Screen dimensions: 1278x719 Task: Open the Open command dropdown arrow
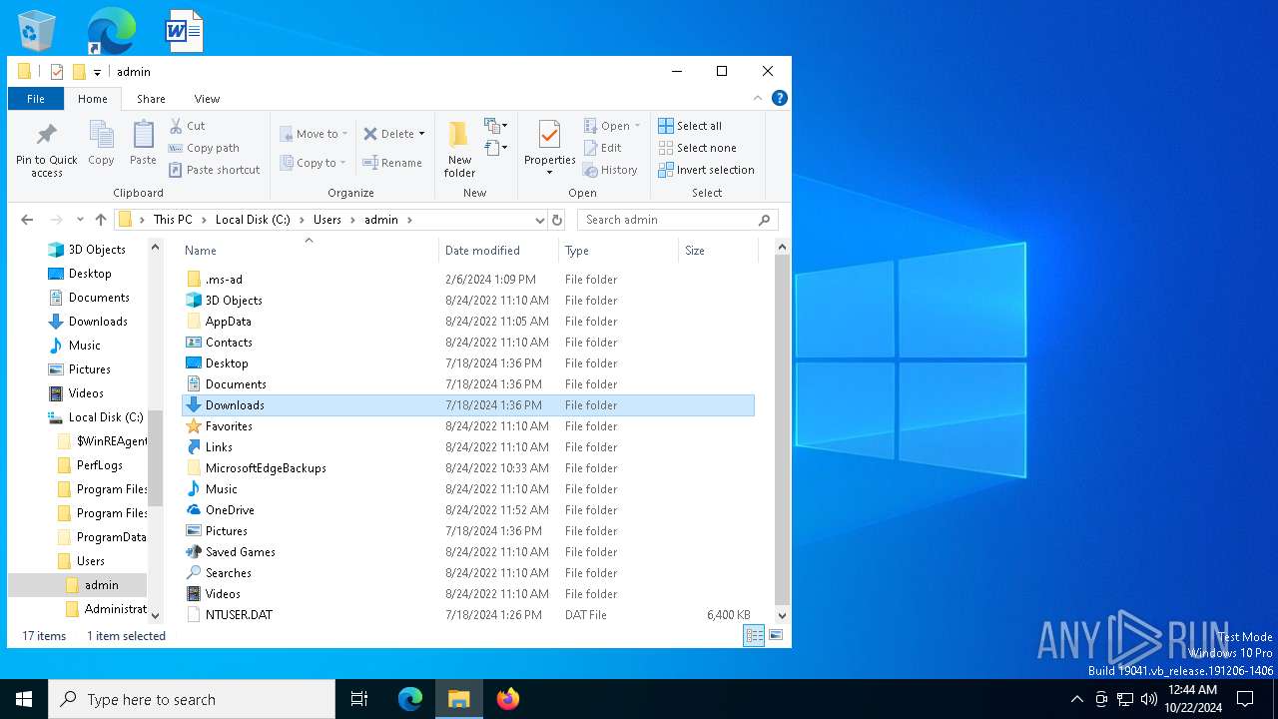637,126
